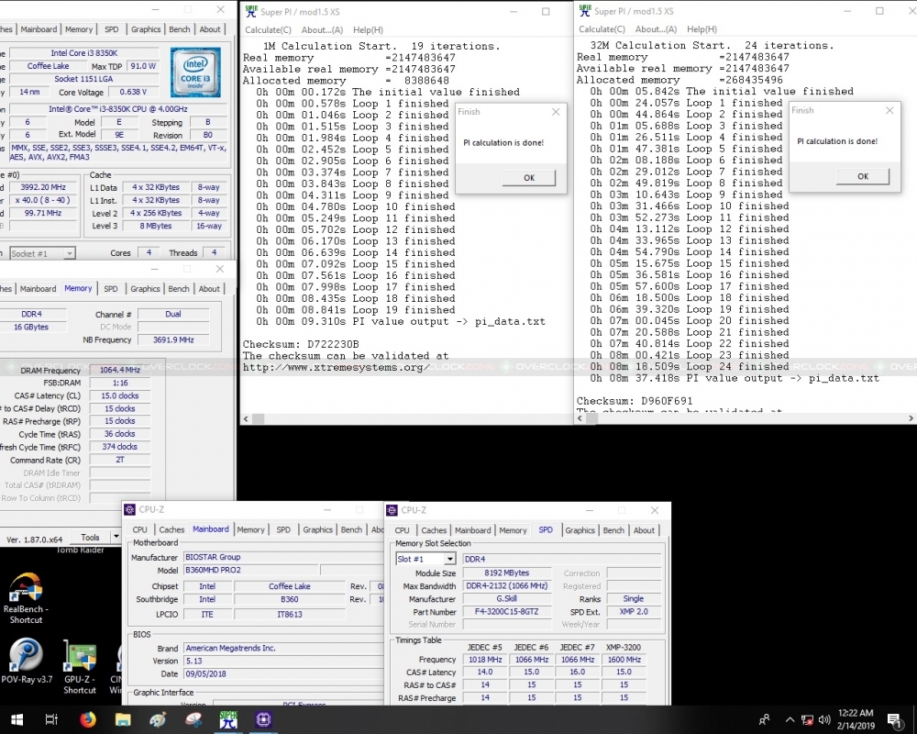
Task: Switch to CPU-Z on the taskbar
Action: point(263,719)
